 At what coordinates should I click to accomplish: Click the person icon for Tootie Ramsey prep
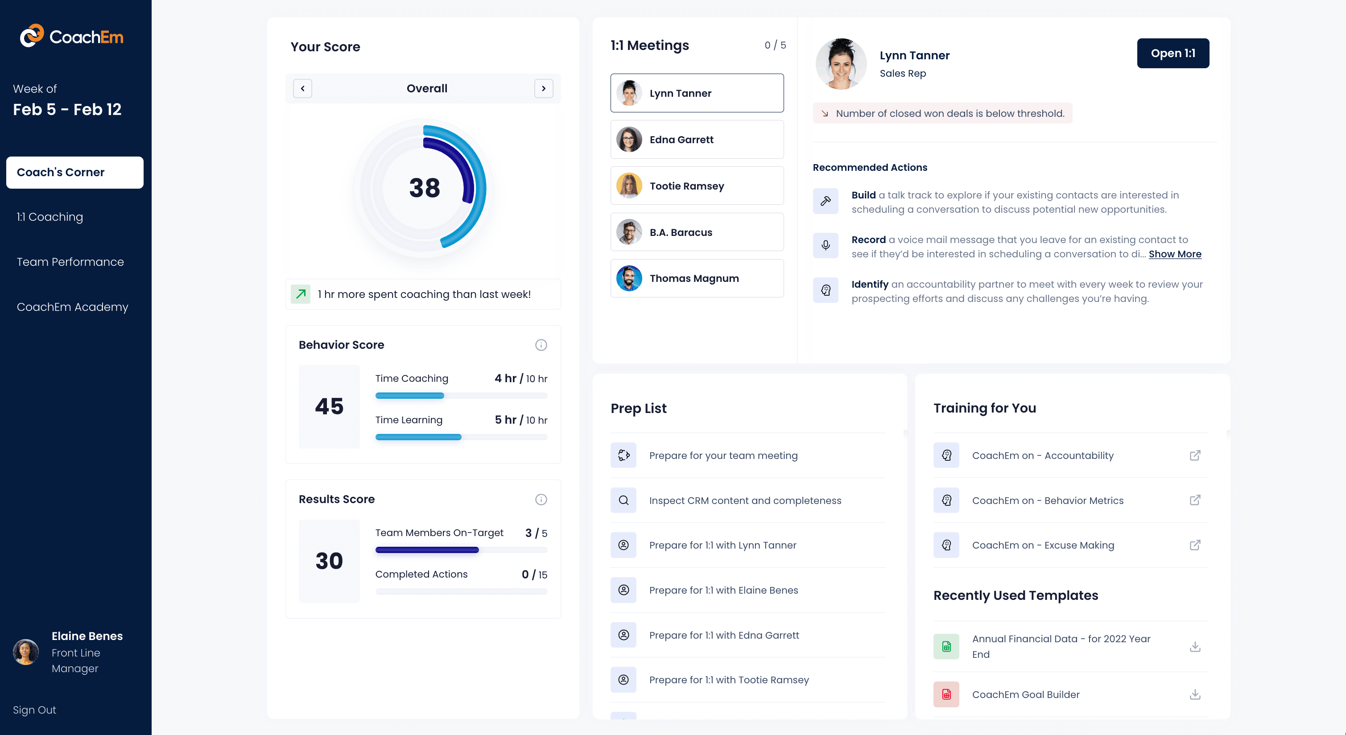click(623, 680)
